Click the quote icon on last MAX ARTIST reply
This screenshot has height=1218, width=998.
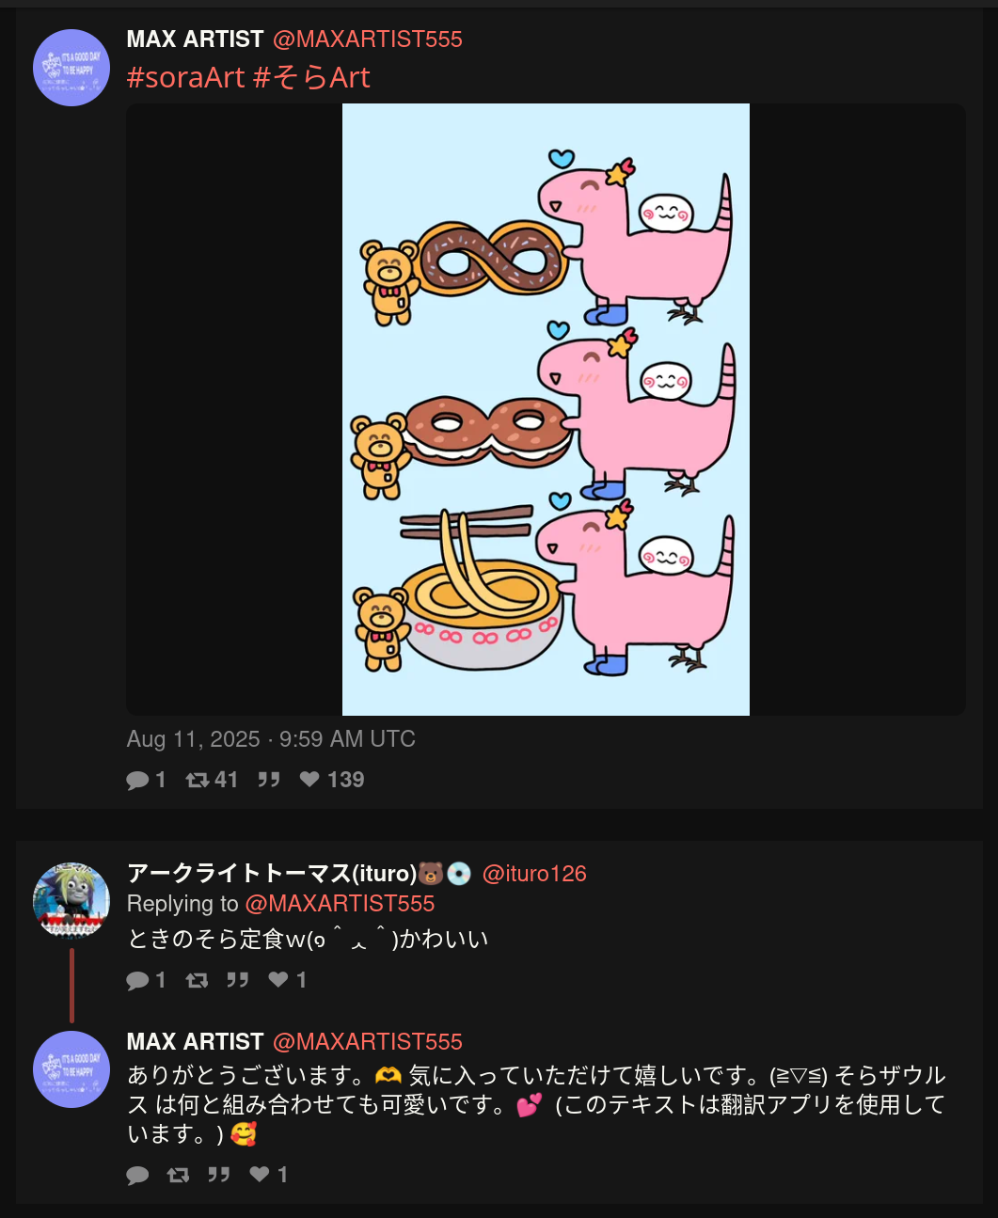click(x=219, y=1175)
